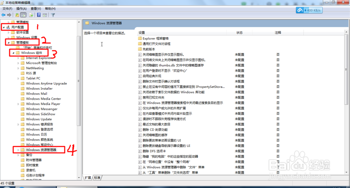This screenshot has width=350, height=188.
Task: Click the folder icon of 先前版本
Action: pyautogui.click(x=140, y=49)
